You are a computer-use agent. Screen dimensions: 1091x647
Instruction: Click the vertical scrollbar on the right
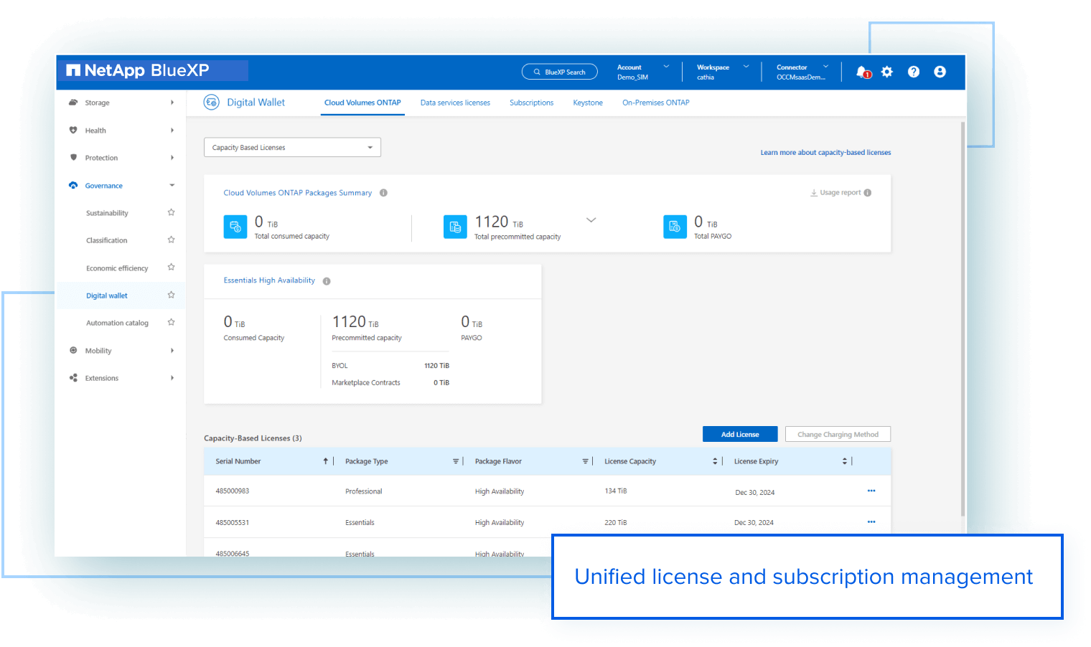(963, 316)
